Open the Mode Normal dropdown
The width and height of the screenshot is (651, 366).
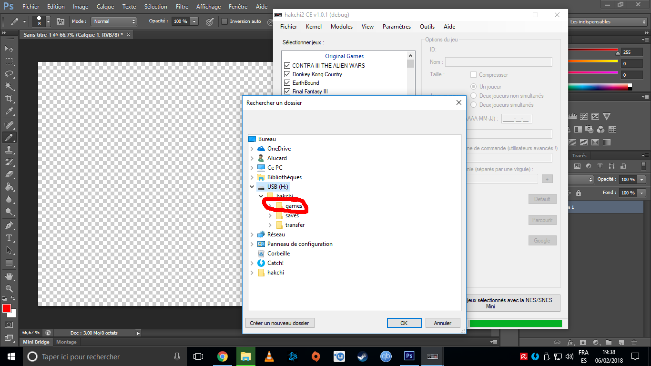(x=114, y=21)
